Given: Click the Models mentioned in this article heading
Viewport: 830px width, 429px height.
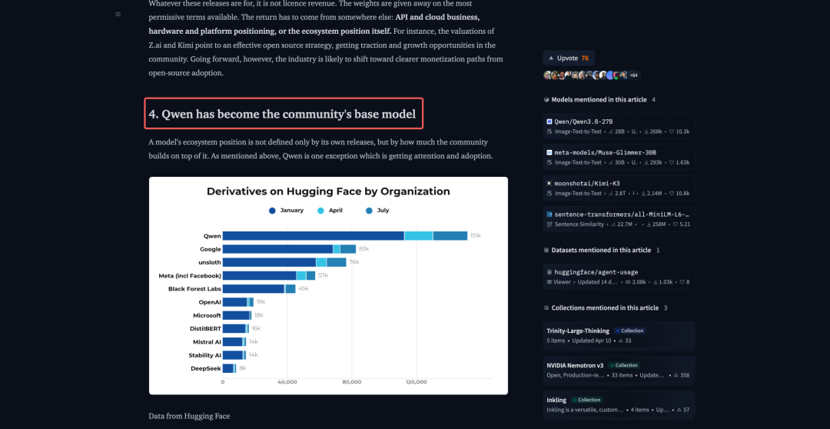Looking at the screenshot, I should (599, 100).
